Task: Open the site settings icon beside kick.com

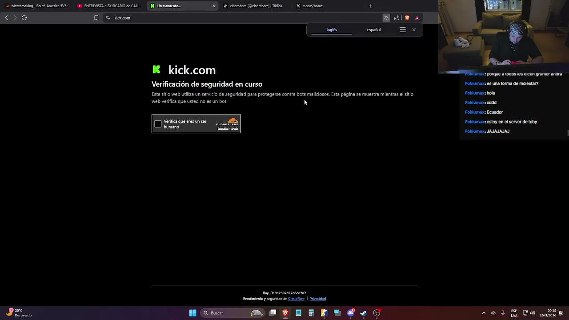Action: 108,18
